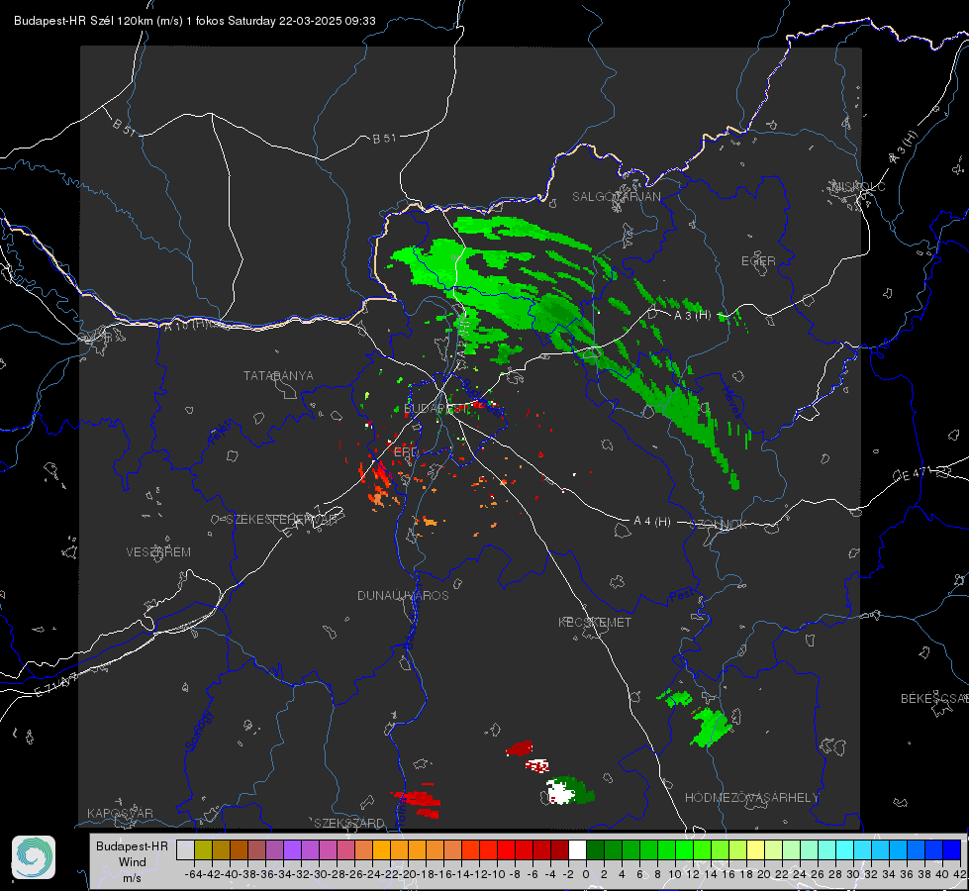The image size is (969, 891).
Task: Select the VESZPRÉM city label
Action: click(158, 552)
